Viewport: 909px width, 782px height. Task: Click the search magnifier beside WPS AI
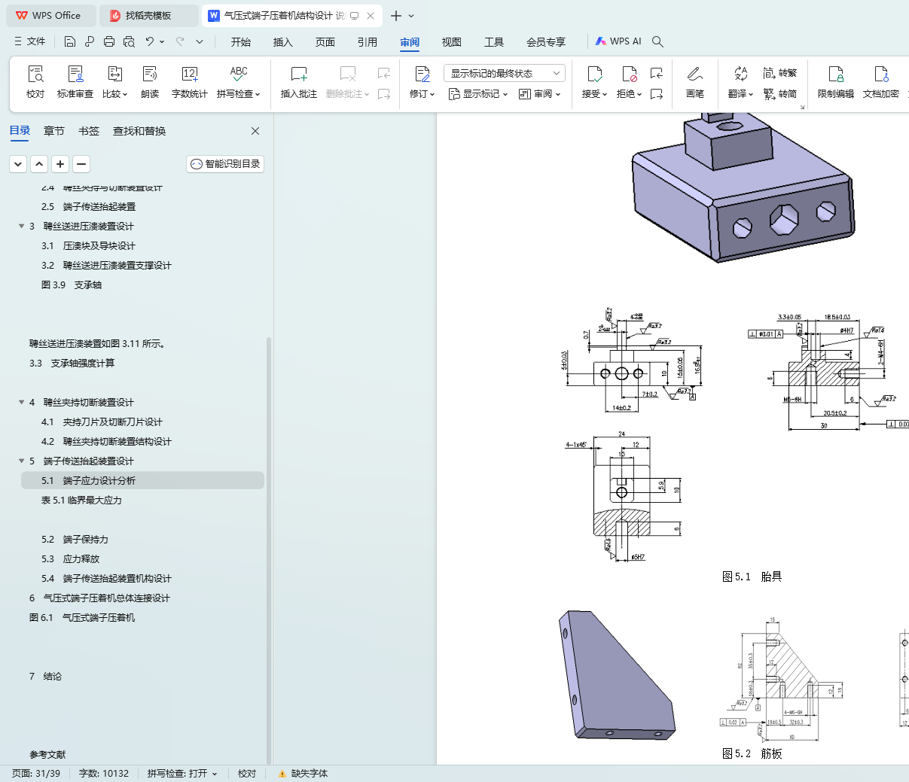tap(657, 41)
